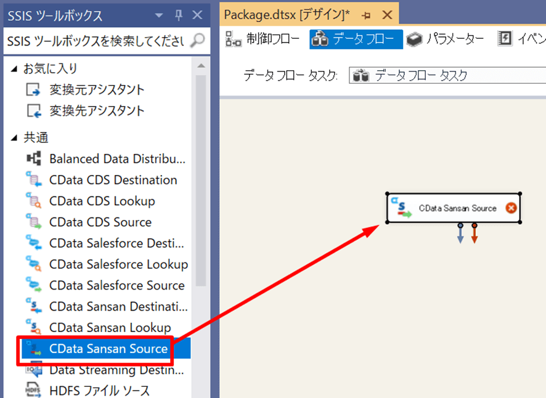Click the pin icon on Package.dtsx tab
The image size is (546, 398).
tap(366, 15)
